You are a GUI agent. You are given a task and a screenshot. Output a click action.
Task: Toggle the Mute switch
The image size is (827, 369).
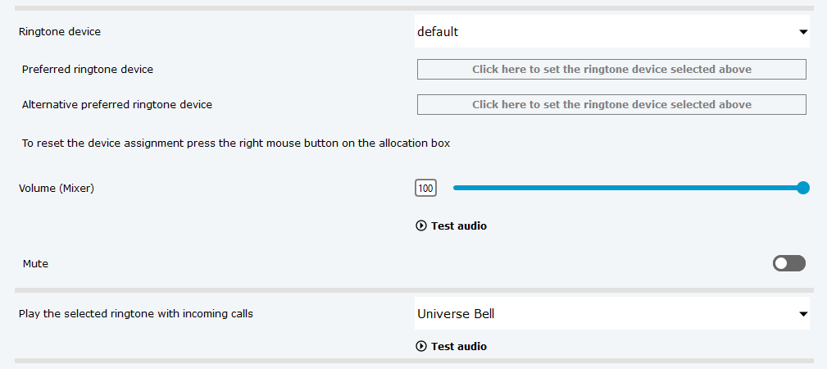coord(789,263)
